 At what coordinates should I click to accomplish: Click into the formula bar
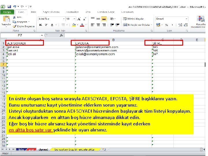pyautogui.click(x=135, y=35)
